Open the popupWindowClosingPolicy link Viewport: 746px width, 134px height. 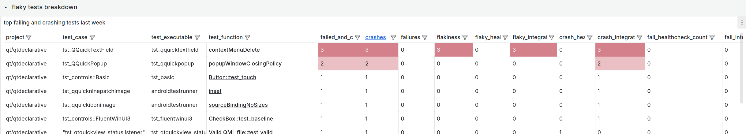click(245, 64)
